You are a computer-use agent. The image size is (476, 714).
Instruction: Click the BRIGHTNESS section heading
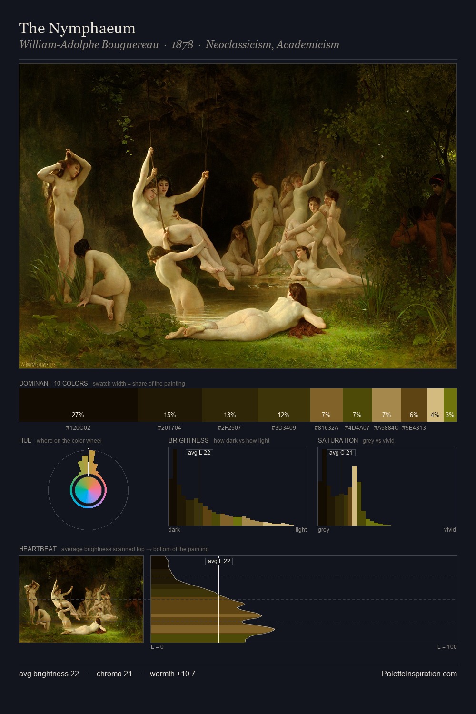pos(188,440)
